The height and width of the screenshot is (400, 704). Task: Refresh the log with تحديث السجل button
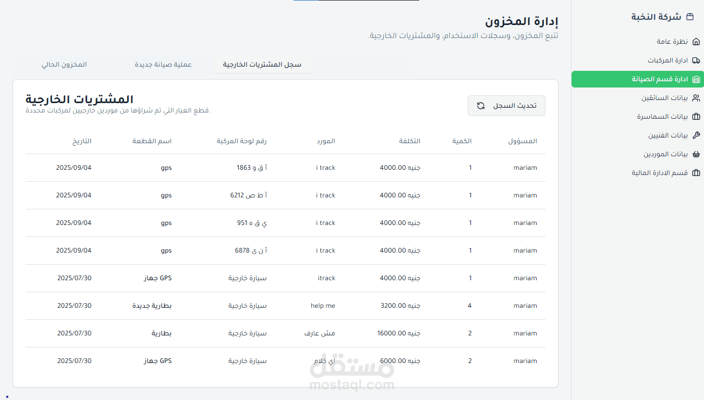[506, 106]
